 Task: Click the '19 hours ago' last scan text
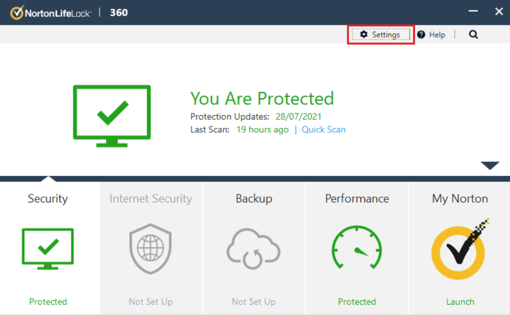[x=263, y=130]
